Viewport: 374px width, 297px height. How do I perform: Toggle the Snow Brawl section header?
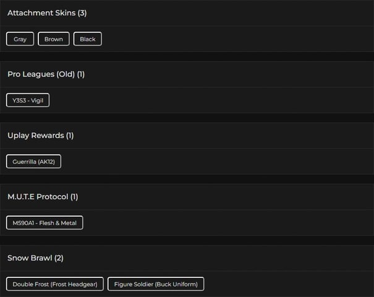tap(31, 257)
